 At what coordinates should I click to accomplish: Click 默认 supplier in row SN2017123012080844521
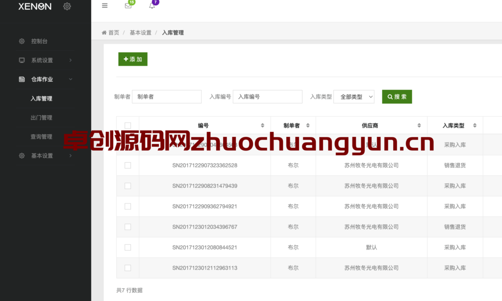[x=372, y=247]
